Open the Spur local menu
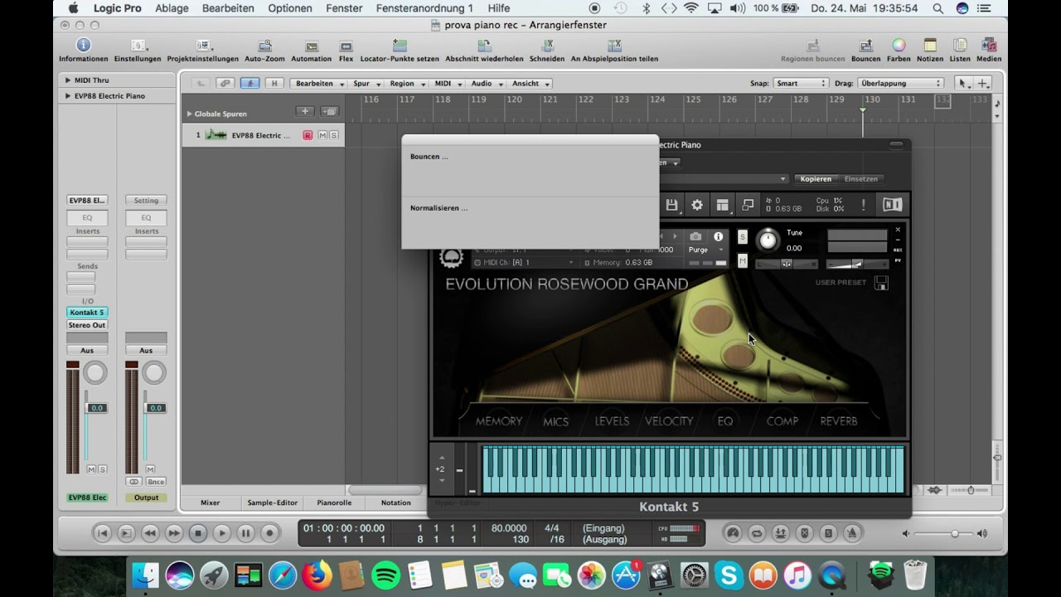Viewport: 1061px width, 597px height. tap(366, 83)
